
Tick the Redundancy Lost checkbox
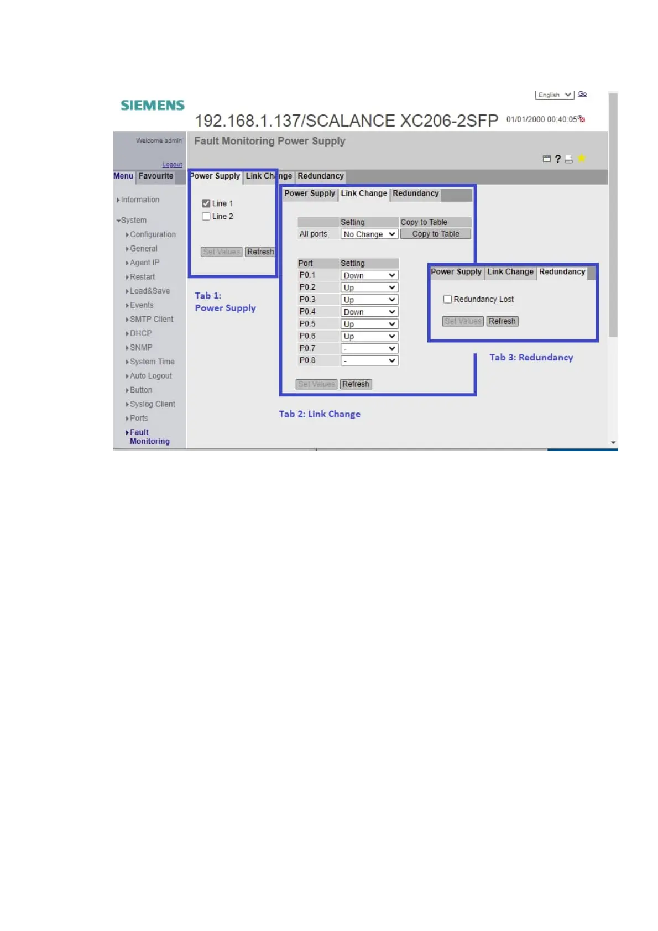tap(447, 299)
